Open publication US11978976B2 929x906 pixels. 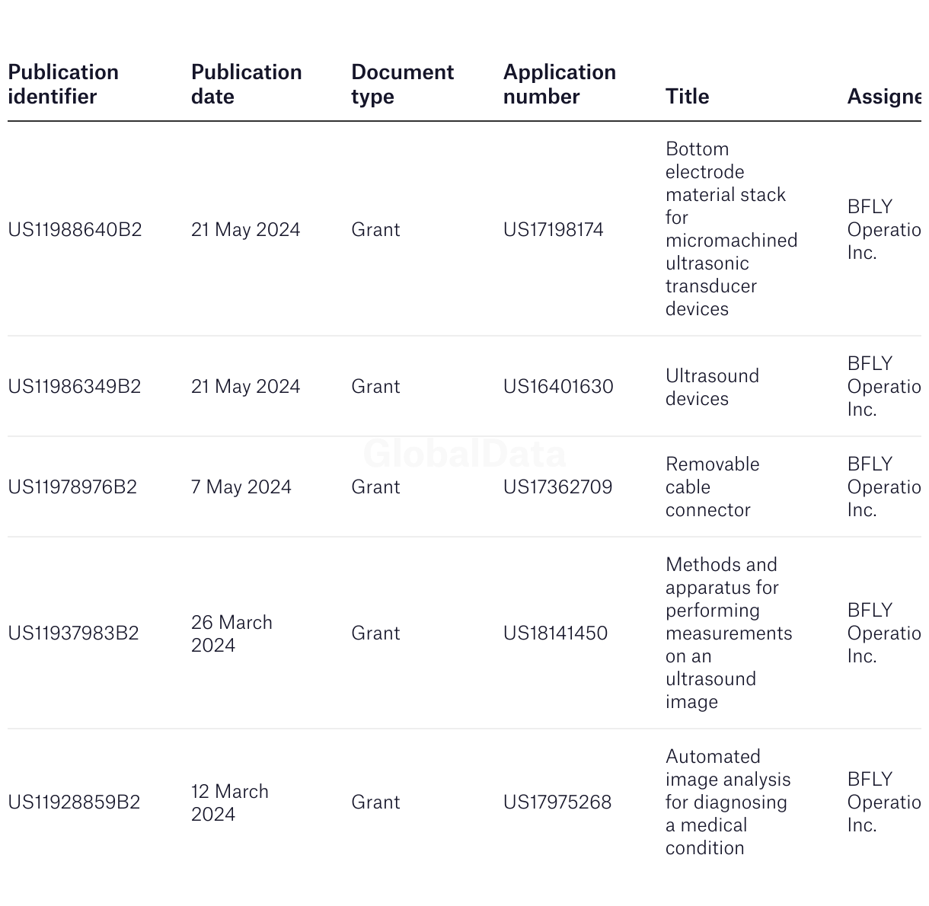coord(72,486)
